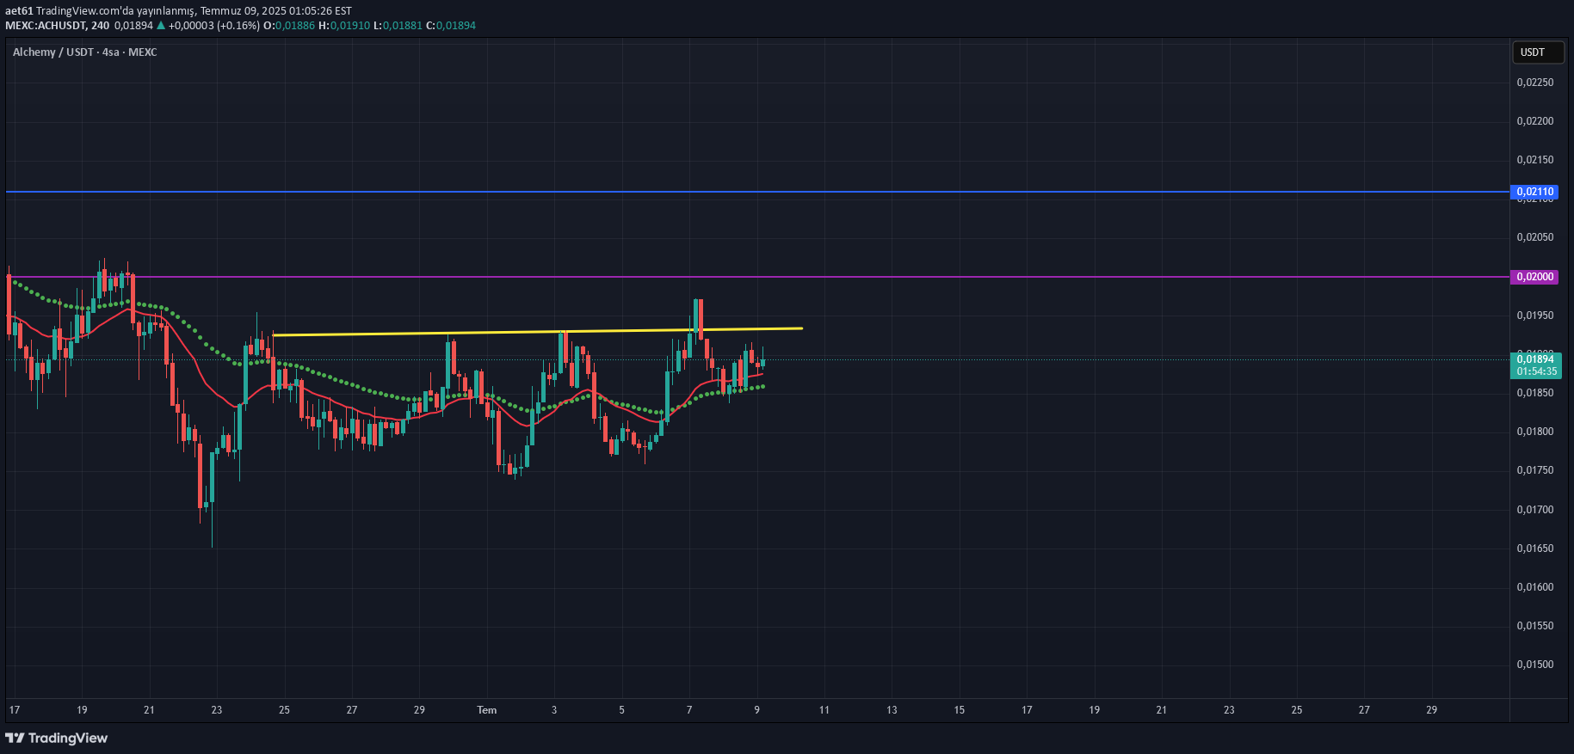Click the date label 13 on time axis
1574x754 pixels.
(x=892, y=710)
